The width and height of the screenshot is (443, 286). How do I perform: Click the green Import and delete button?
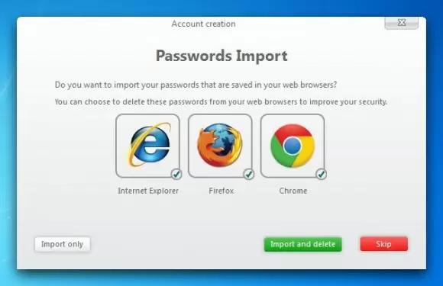tap(303, 244)
